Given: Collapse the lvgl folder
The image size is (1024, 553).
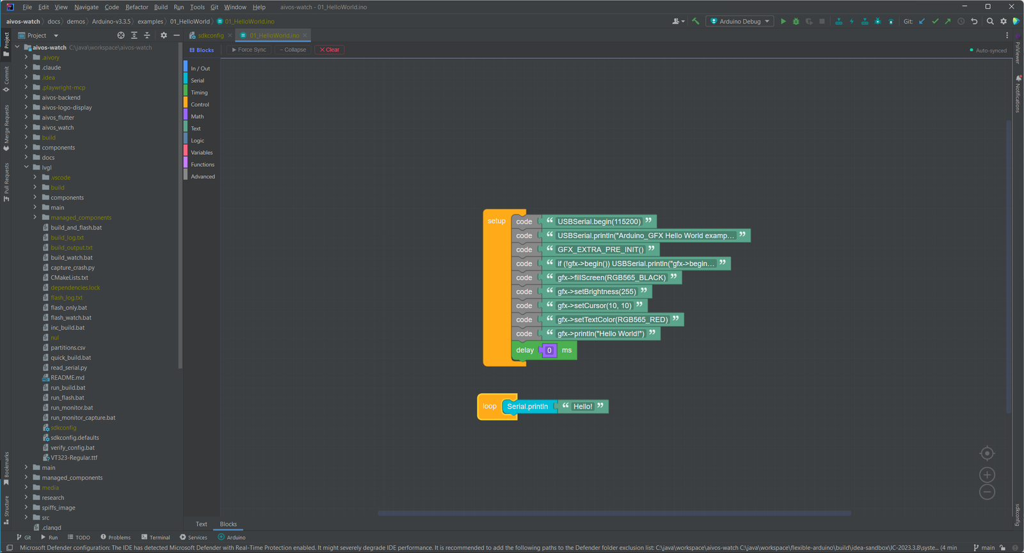Looking at the screenshot, I should pos(26,167).
